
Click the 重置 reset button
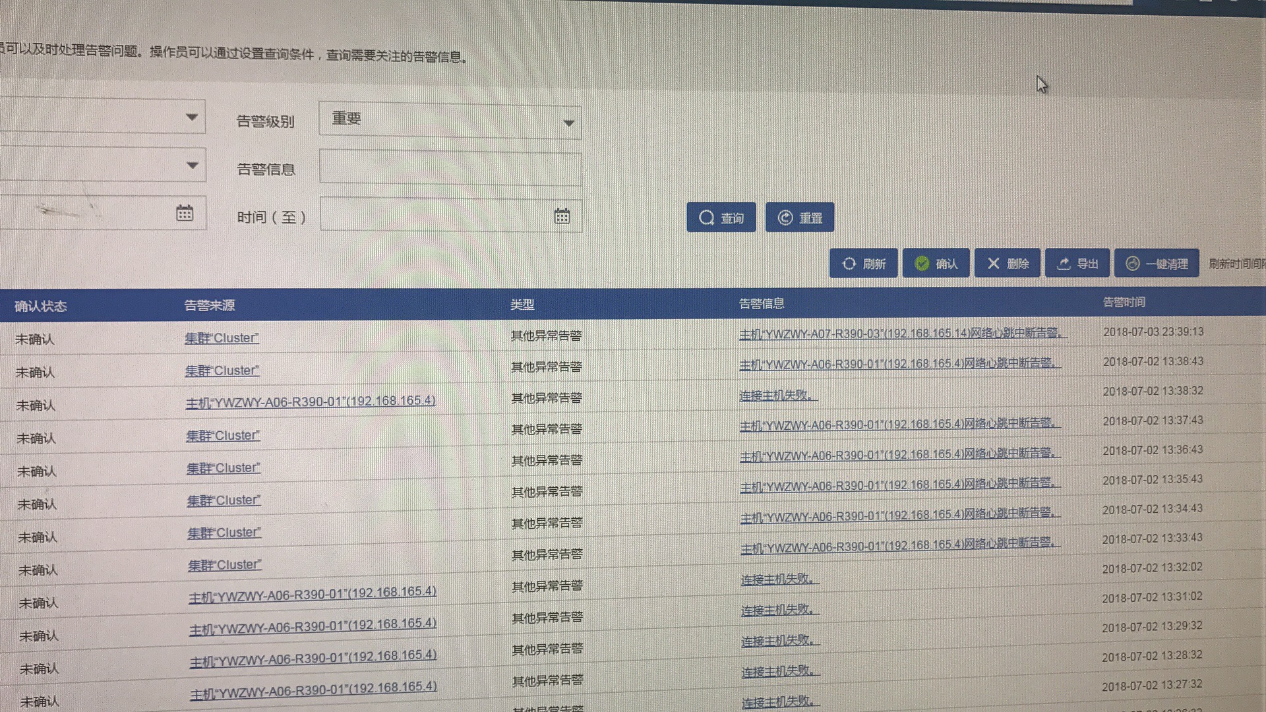[799, 218]
